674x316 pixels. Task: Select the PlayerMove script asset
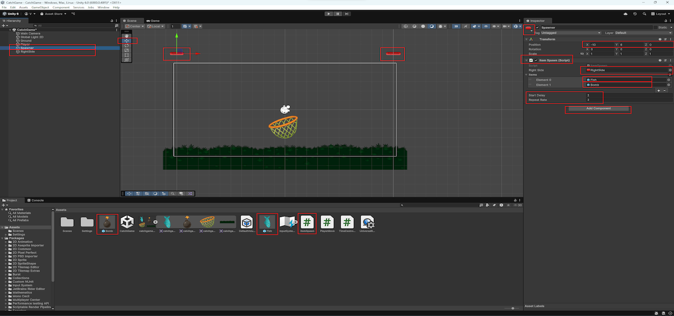click(x=327, y=224)
